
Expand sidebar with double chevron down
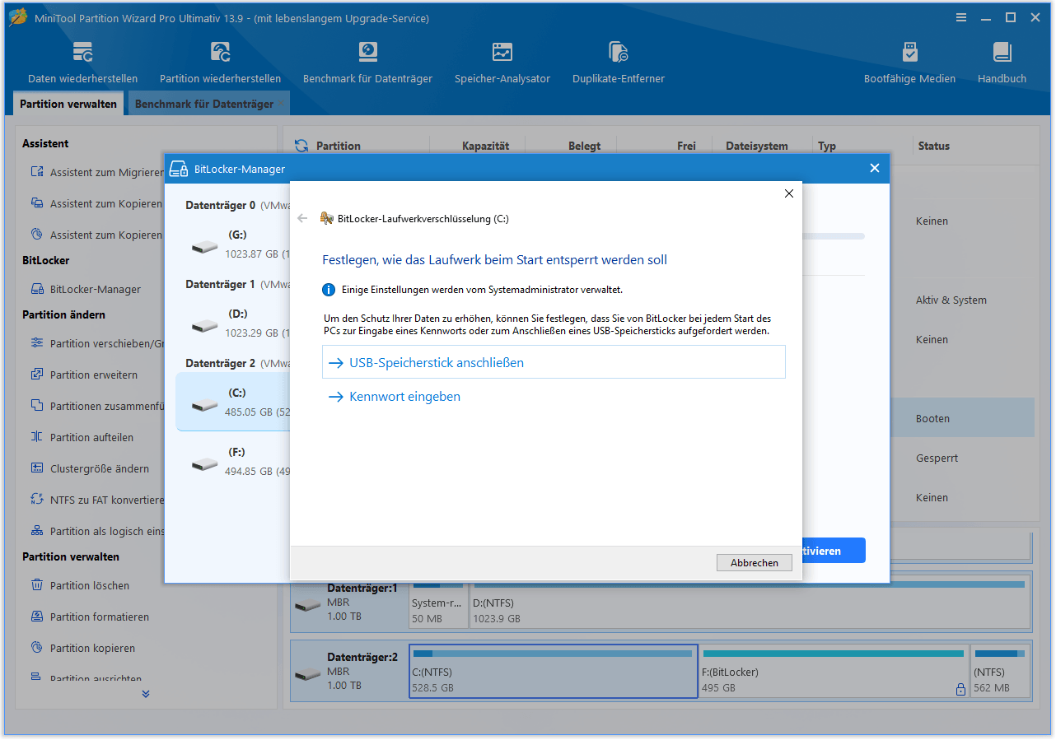(146, 694)
